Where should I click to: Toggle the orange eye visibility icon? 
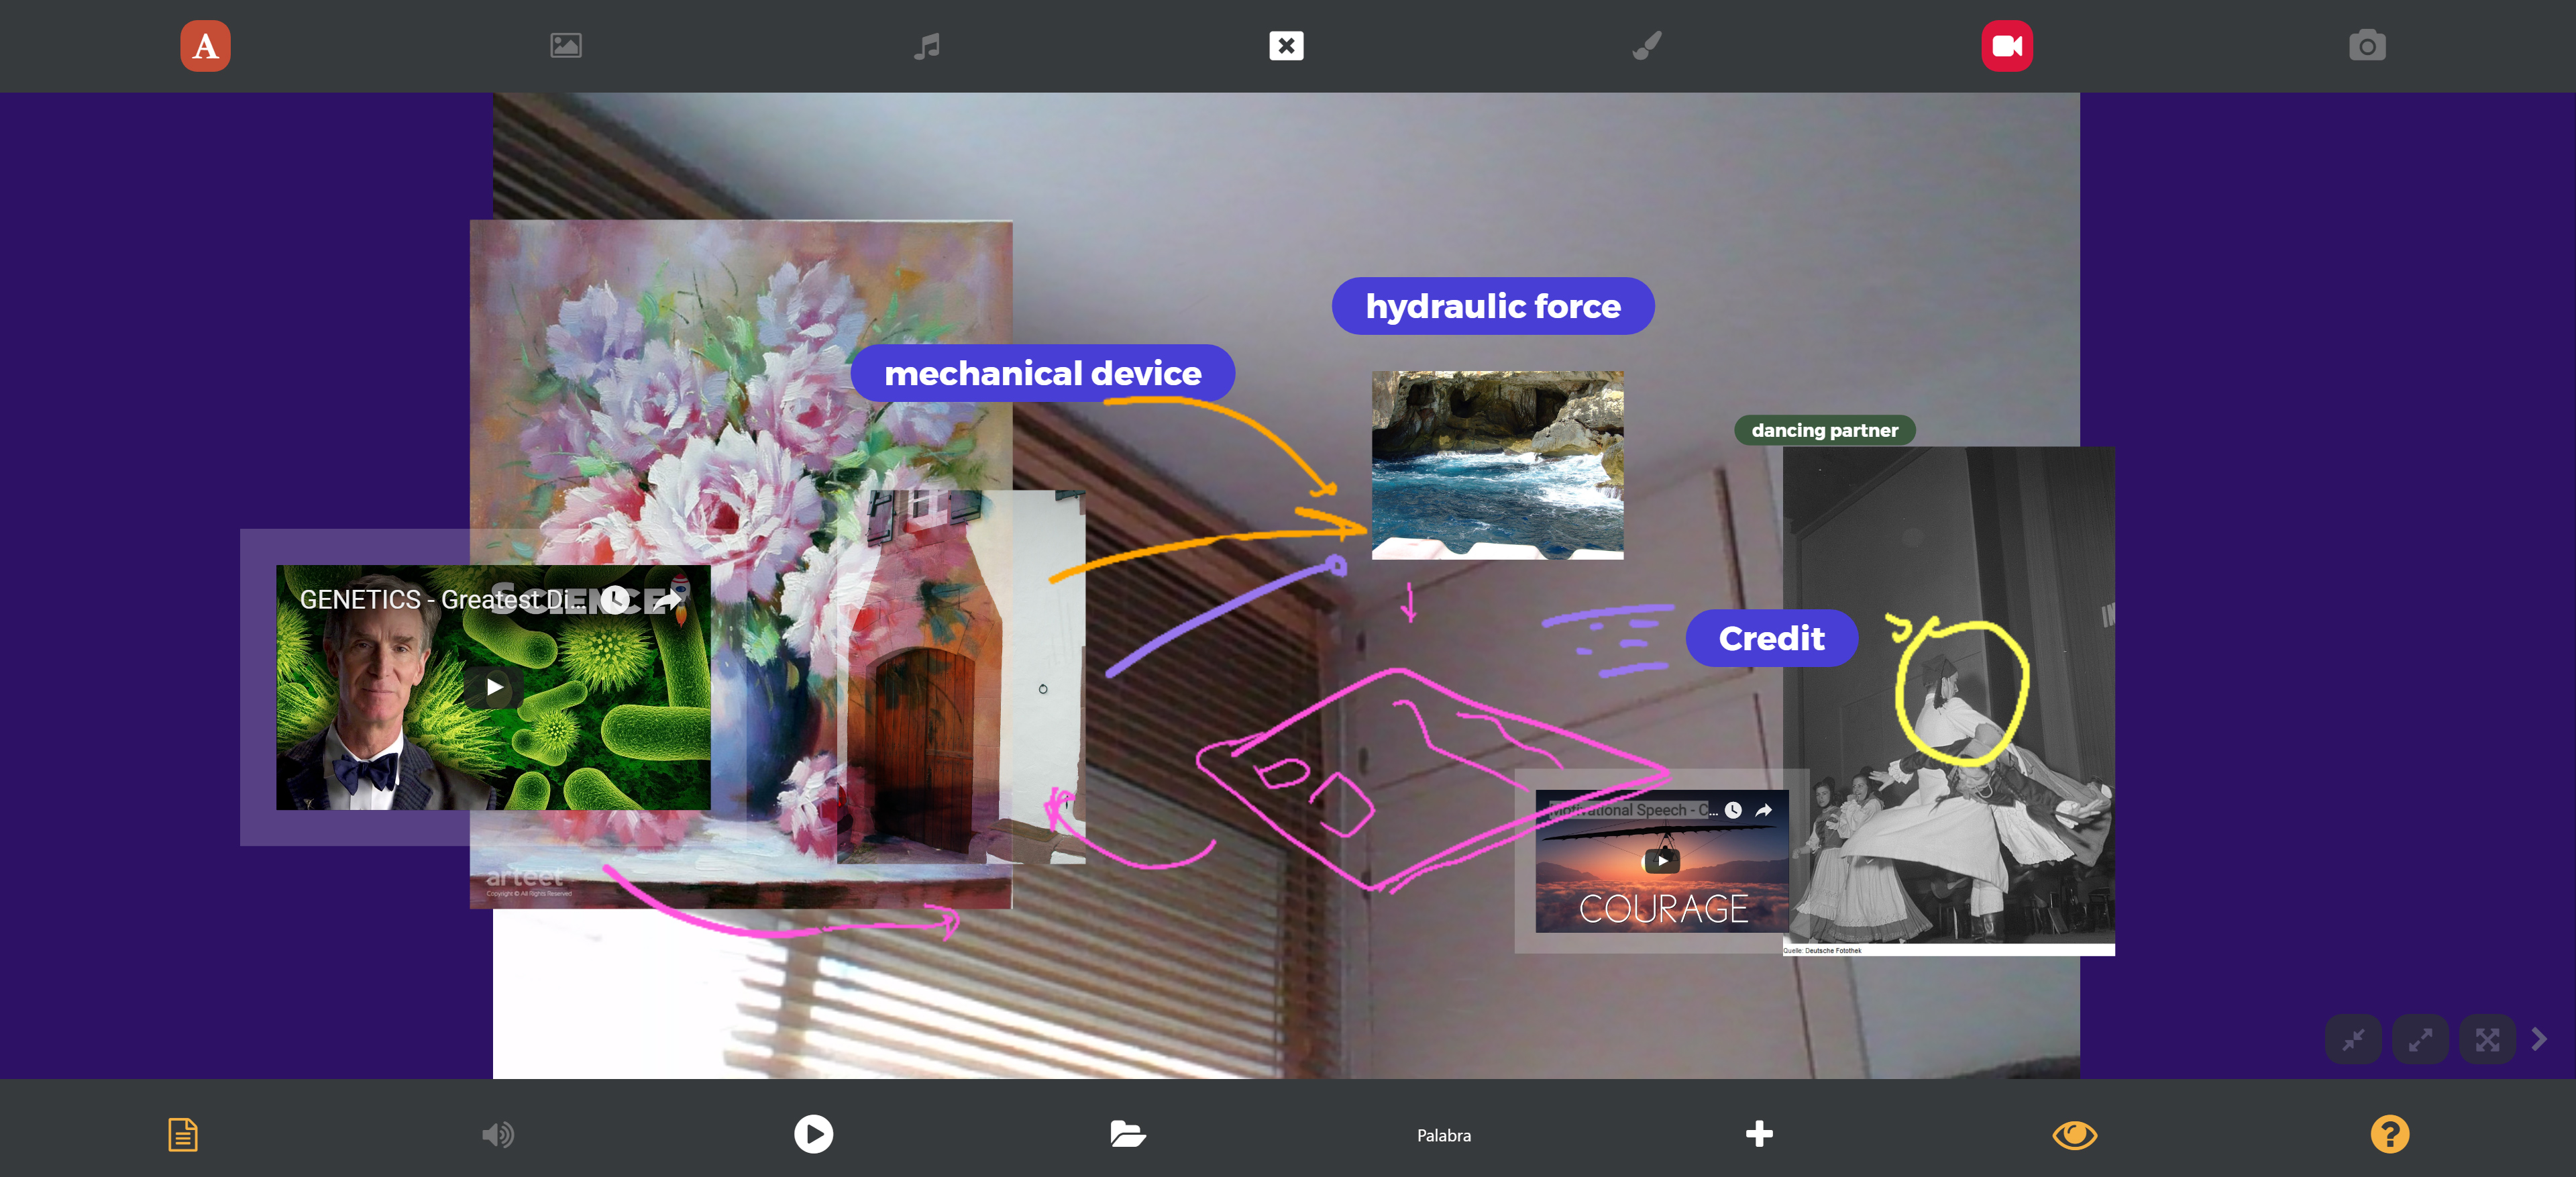[x=2074, y=1134]
